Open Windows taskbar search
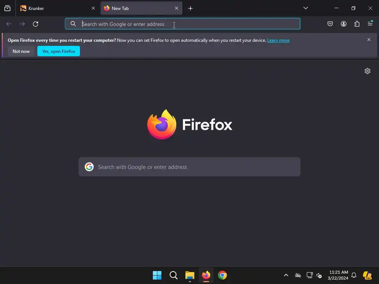The width and height of the screenshot is (379, 284). coord(173,275)
